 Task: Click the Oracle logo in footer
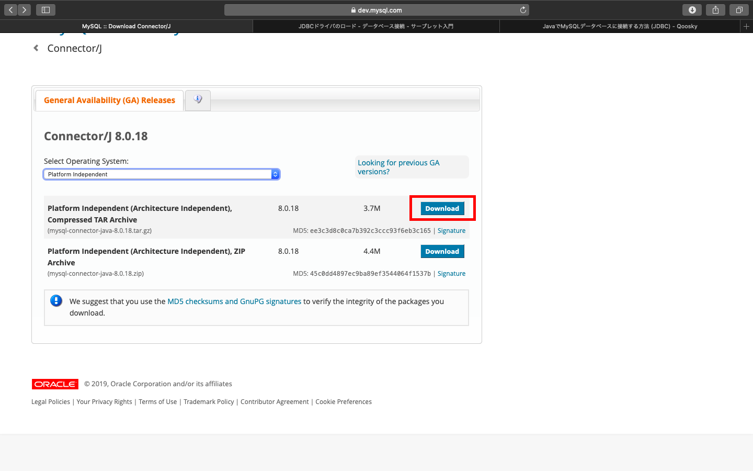(55, 384)
